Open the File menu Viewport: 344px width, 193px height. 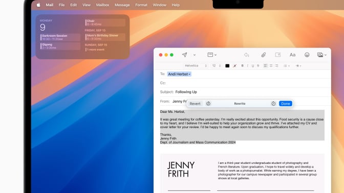pos(61,5)
